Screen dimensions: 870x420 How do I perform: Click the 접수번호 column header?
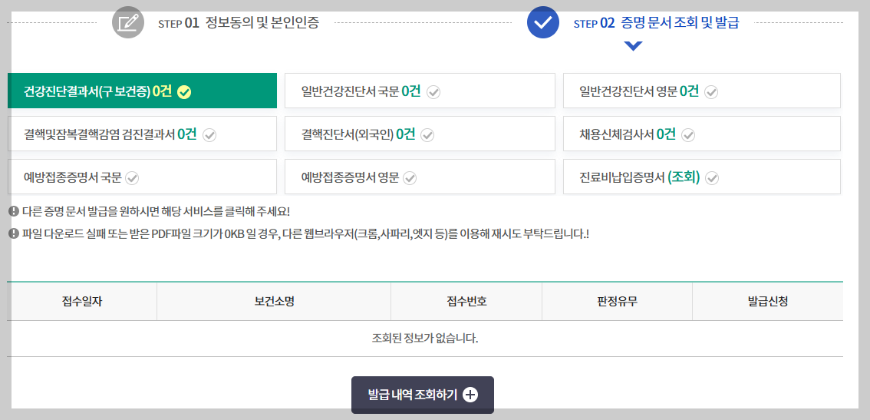466,302
